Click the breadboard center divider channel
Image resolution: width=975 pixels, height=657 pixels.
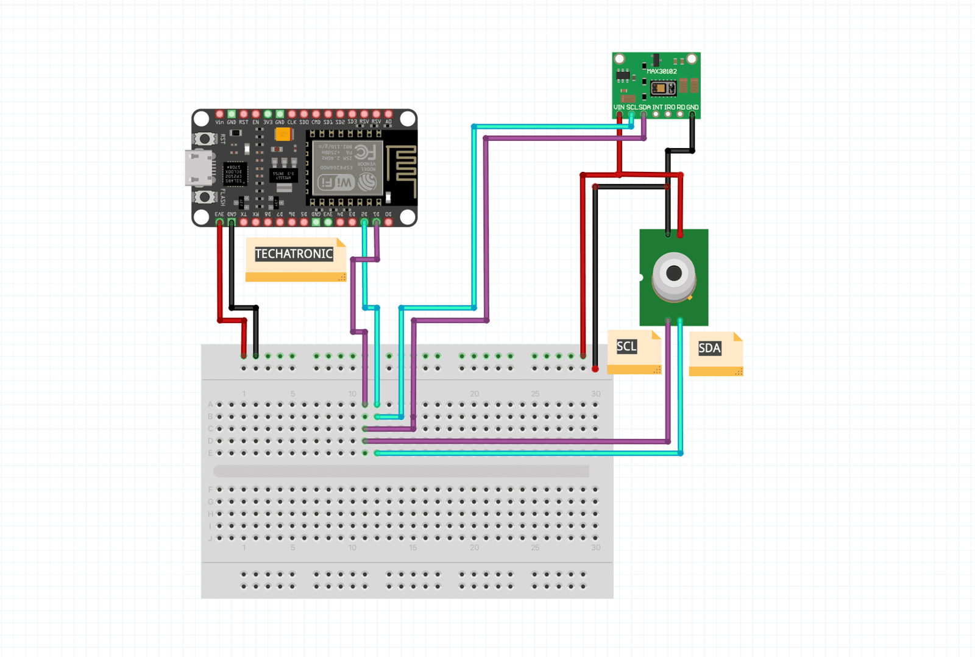point(402,471)
